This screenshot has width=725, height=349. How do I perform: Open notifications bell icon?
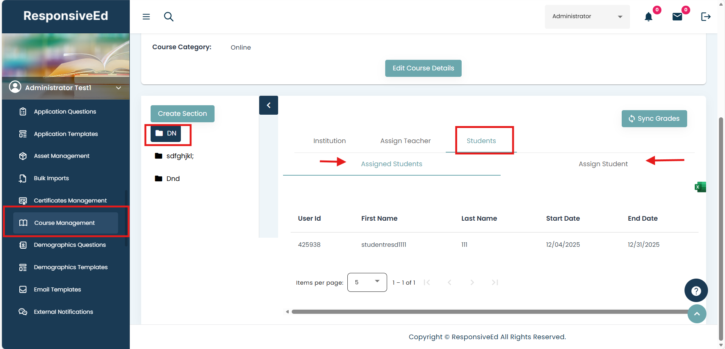click(x=649, y=17)
